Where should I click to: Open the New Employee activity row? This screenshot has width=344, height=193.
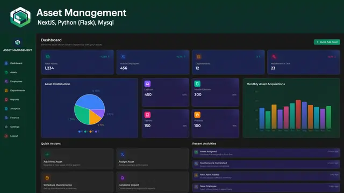[x=266, y=188]
